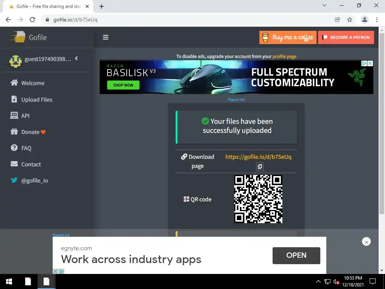Close the Razer banner ad
Screen dimensions: 385x289
(x=370, y=63)
